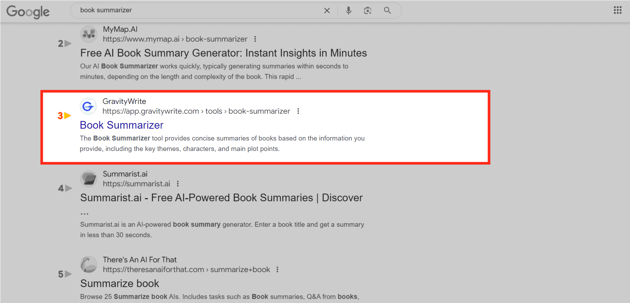
Task: Open Free AI Book Summary Generator result
Action: (x=224, y=53)
